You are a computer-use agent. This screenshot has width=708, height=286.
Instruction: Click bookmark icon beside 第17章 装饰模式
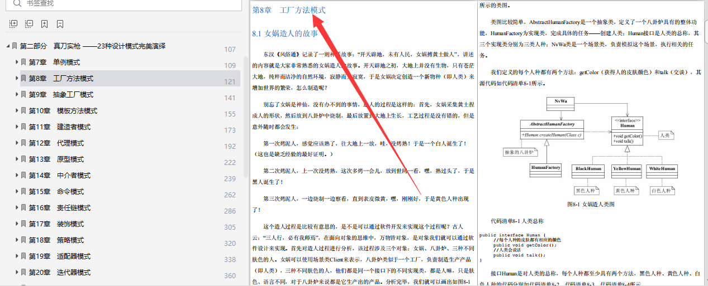[x=23, y=224]
